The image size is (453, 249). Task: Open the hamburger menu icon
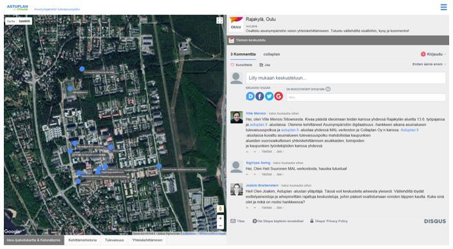(443, 7)
